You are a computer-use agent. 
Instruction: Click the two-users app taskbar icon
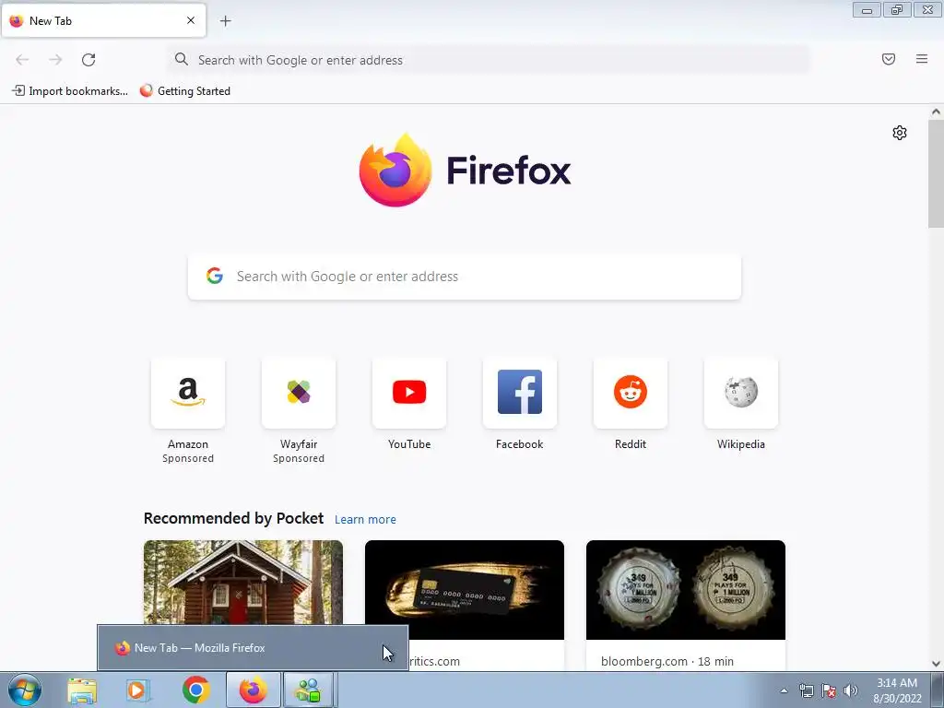click(x=309, y=690)
